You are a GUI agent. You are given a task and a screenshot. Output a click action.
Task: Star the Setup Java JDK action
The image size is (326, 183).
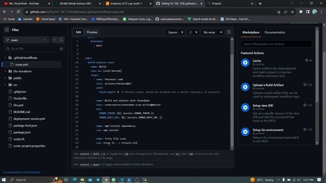(x=305, y=105)
